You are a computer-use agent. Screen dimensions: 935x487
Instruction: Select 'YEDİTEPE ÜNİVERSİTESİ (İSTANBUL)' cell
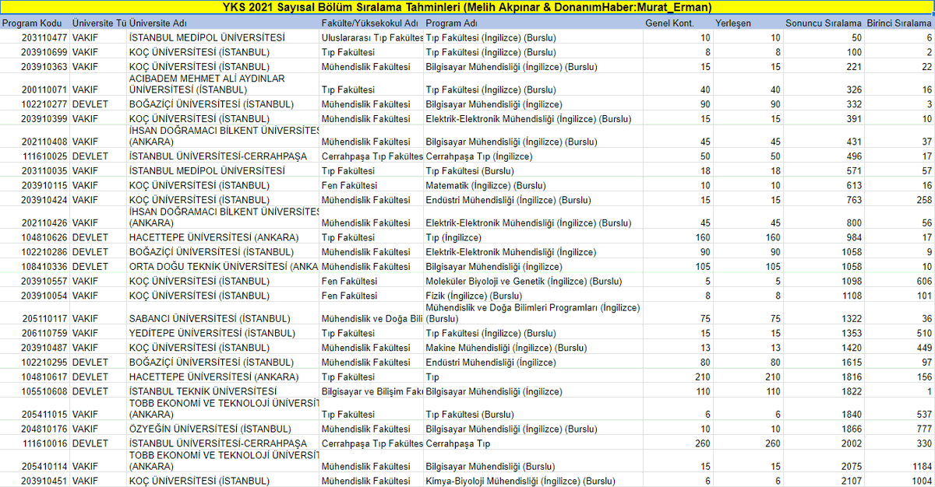[x=223, y=333]
